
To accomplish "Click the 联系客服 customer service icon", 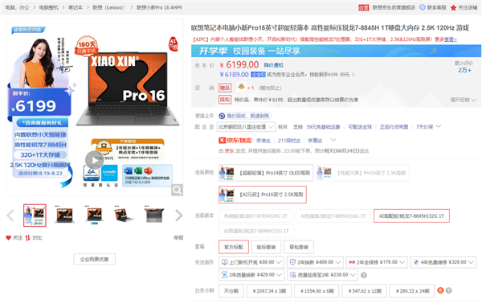I will [423, 7].
